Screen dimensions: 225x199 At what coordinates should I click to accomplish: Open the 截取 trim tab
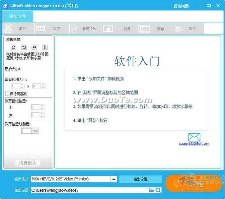click(18, 29)
